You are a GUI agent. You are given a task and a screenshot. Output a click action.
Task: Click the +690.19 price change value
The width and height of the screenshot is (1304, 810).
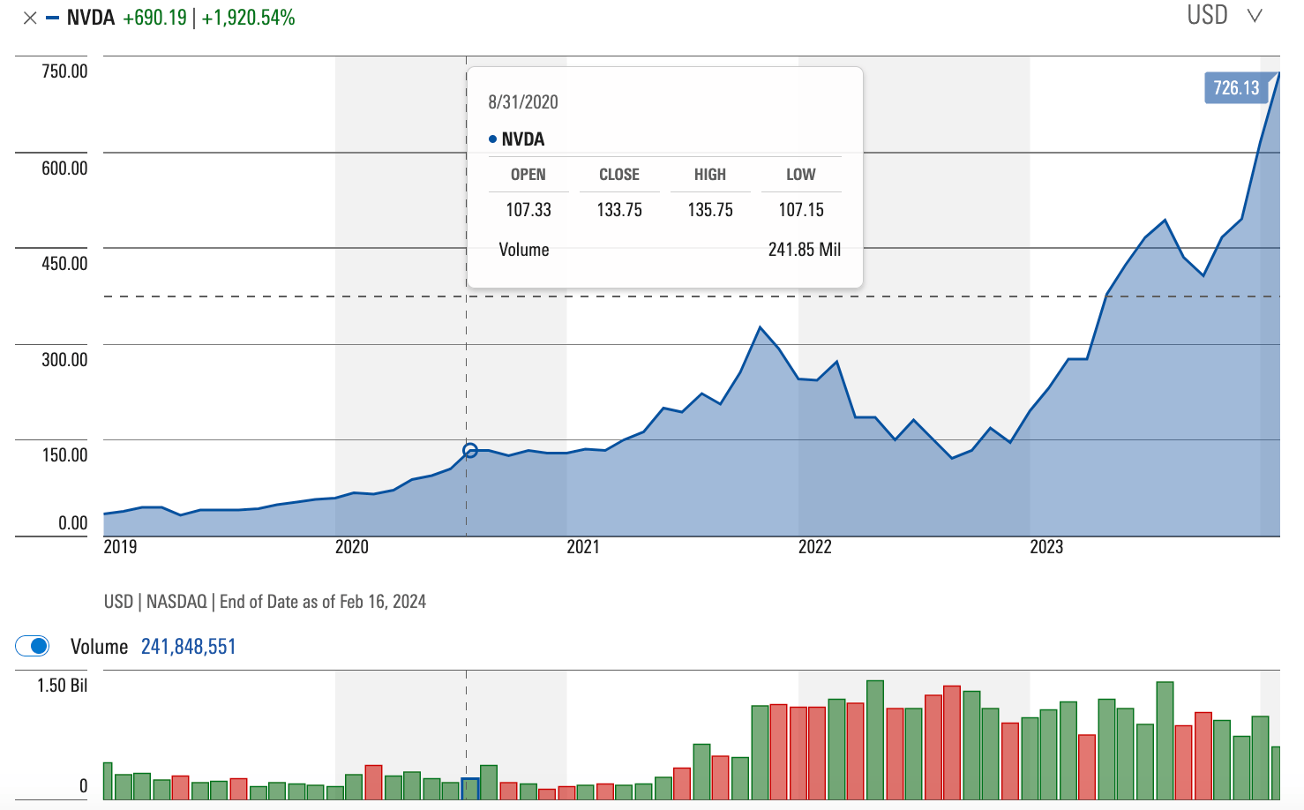click(x=154, y=18)
